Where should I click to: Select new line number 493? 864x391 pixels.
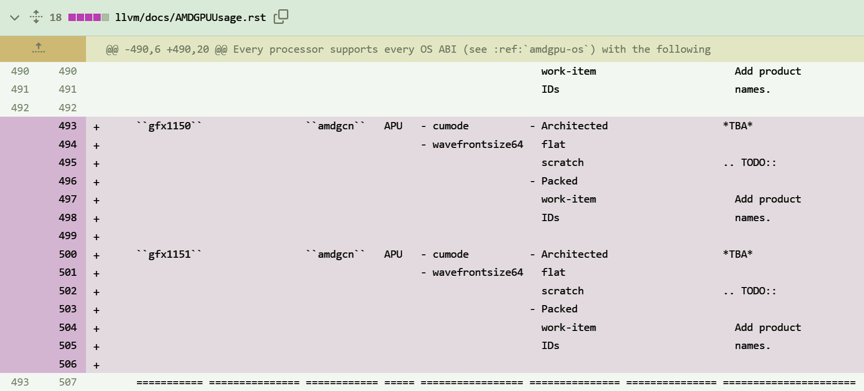click(67, 126)
